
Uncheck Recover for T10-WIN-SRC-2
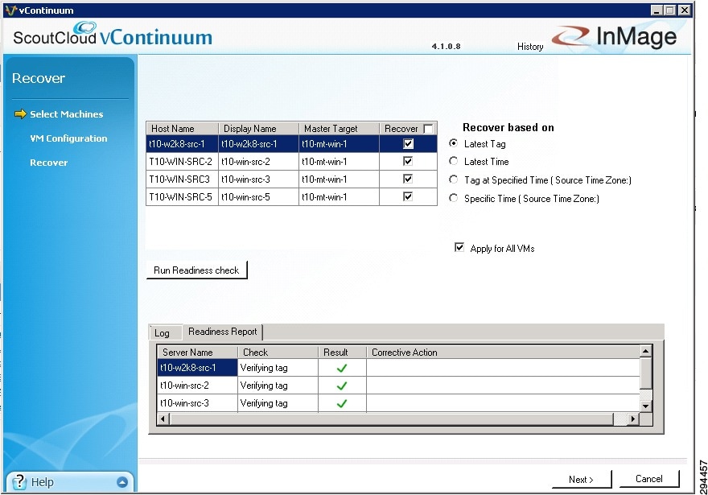click(408, 161)
